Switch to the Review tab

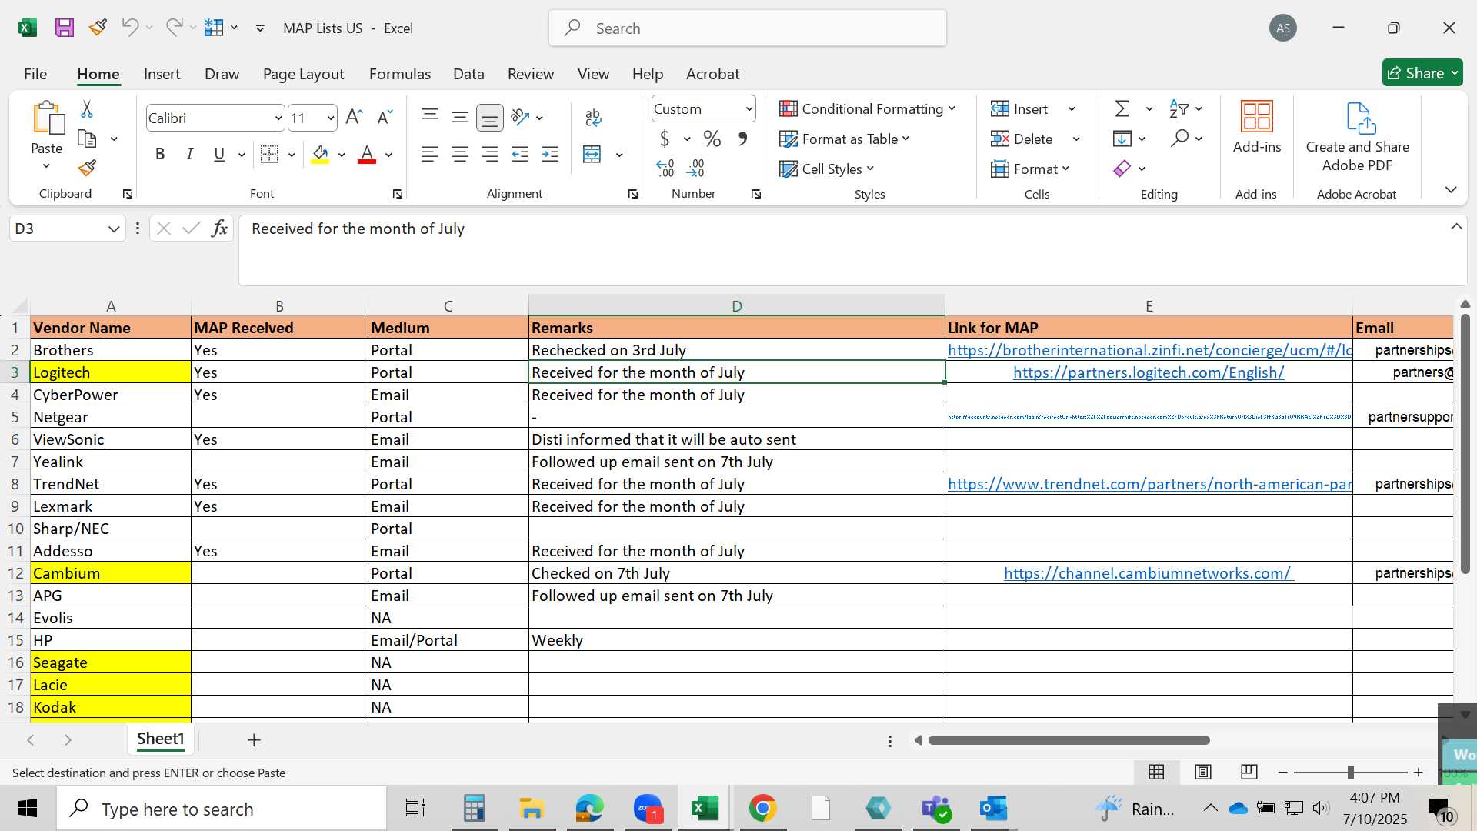tap(531, 74)
